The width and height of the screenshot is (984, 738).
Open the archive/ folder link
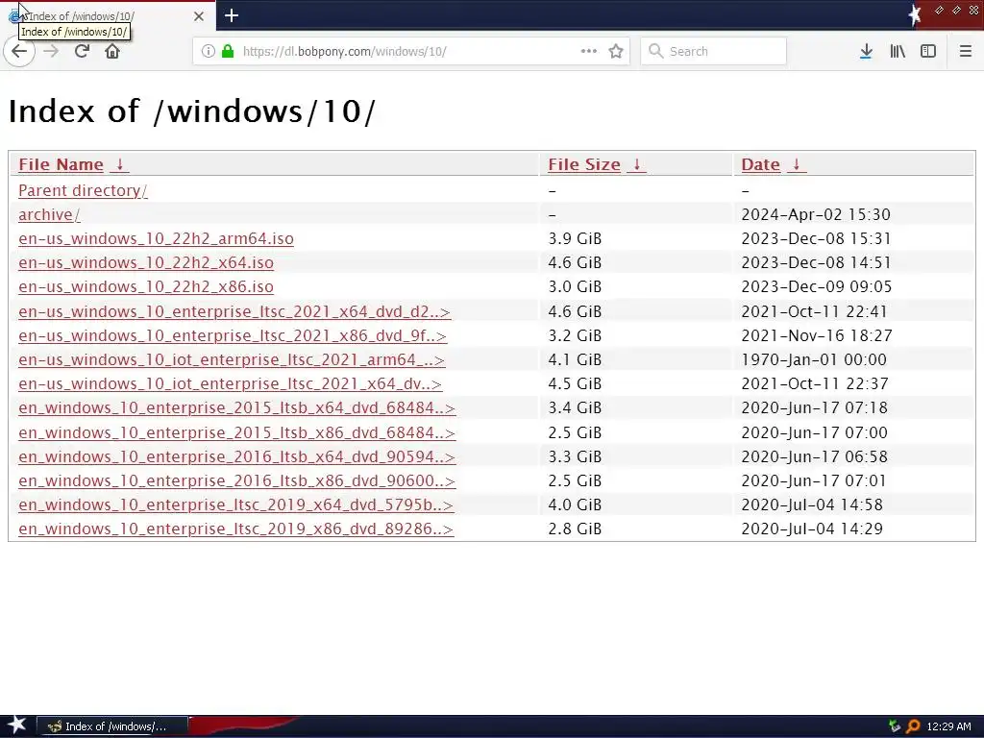pyautogui.click(x=49, y=214)
